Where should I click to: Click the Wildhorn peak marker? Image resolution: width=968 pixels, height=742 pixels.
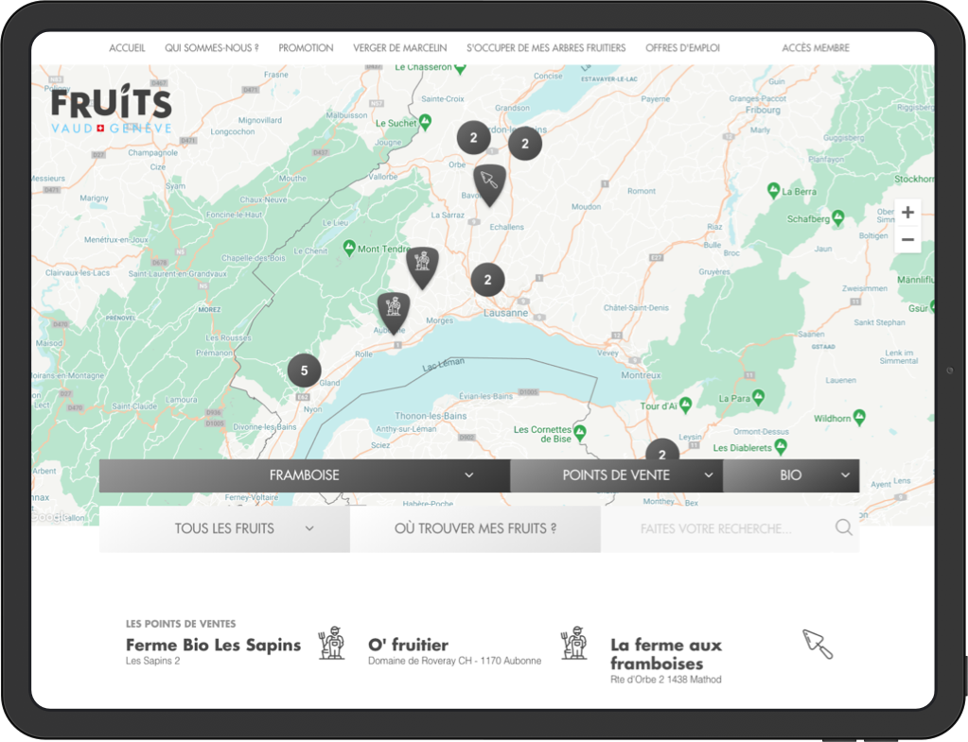click(x=859, y=418)
